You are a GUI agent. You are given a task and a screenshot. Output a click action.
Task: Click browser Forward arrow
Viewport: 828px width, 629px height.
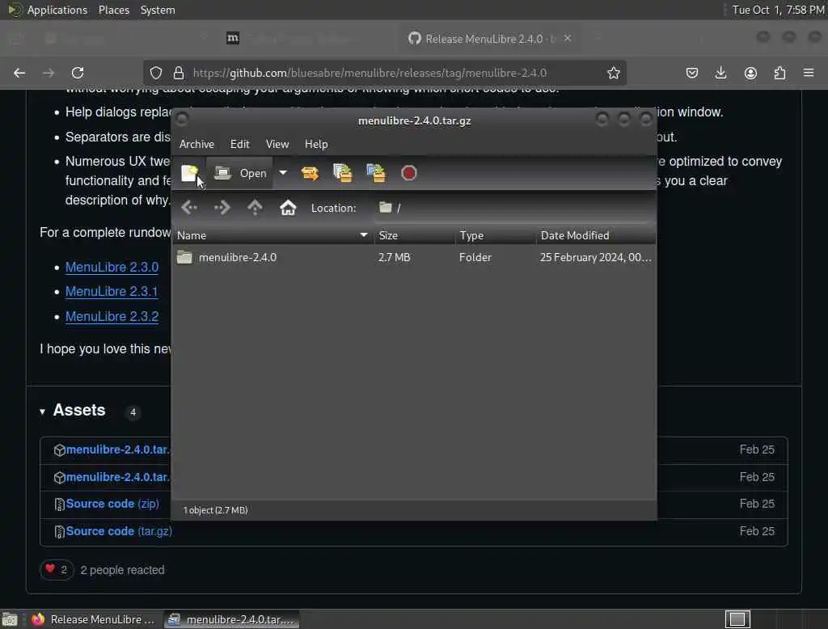(x=49, y=73)
